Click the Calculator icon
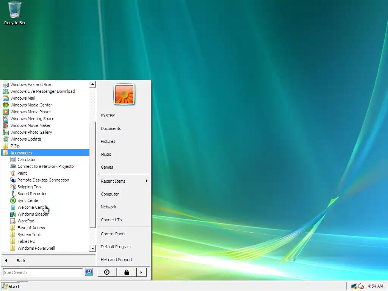Screen dimensions: 388x291 [x=13, y=160]
